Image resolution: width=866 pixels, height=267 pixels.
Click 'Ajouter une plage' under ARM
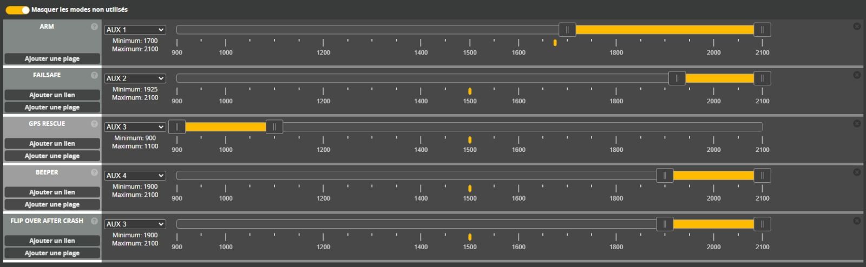52,58
